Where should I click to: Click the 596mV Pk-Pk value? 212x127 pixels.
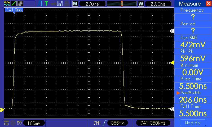193,58
